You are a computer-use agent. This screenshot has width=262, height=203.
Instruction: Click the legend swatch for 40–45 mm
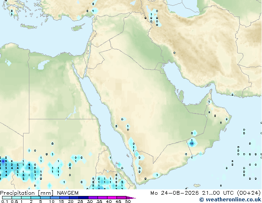click(112, 198)
